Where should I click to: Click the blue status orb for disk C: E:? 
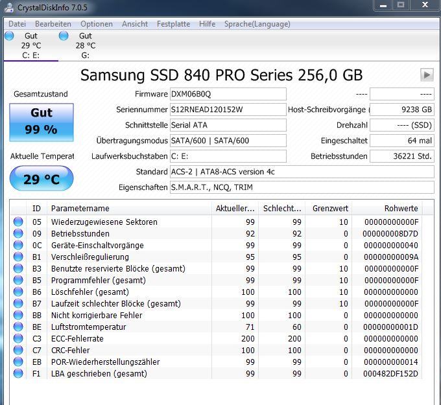tap(9, 36)
